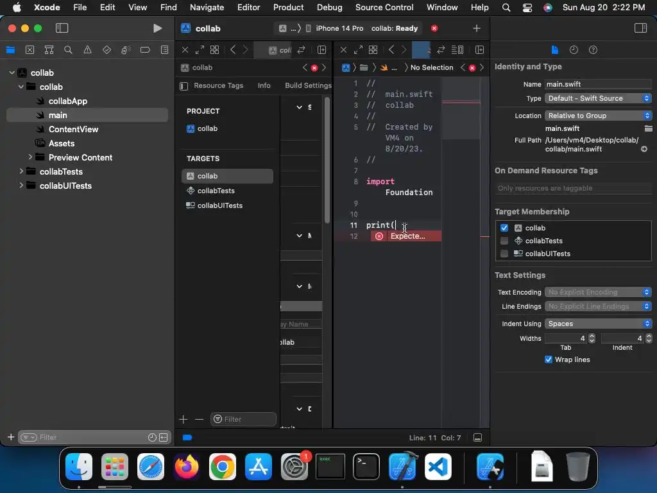Open the Source Control navigator
Image resolution: width=657 pixels, height=493 pixels.
pyautogui.click(x=30, y=50)
